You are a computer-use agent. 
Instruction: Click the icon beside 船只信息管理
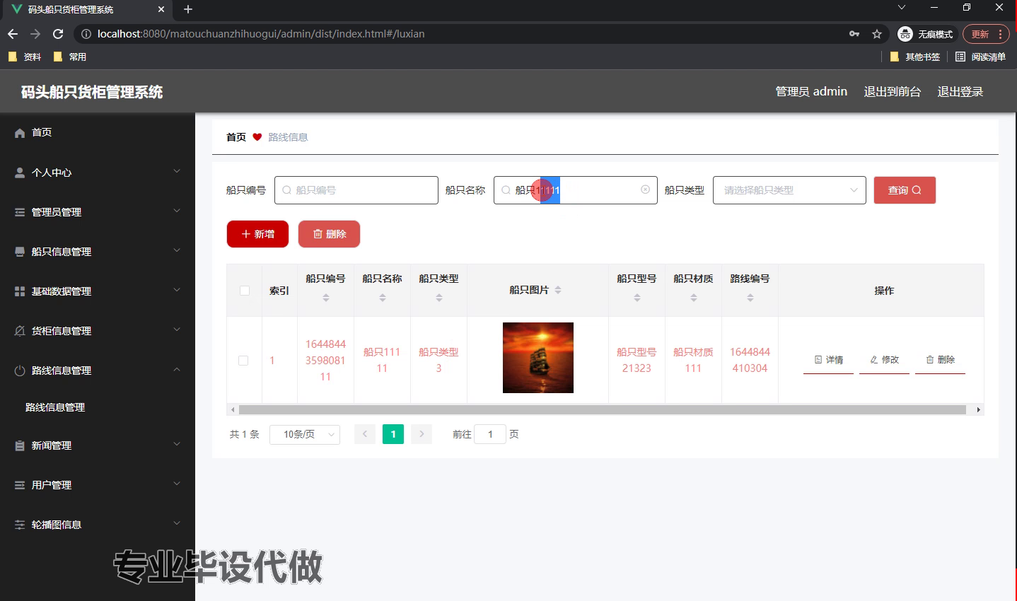[x=20, y=252]
